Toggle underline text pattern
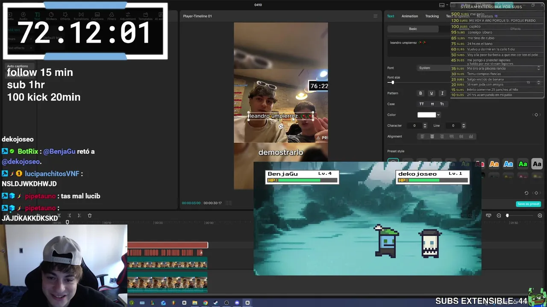The image size is (547, 307). pyautogui.click(x=431, y=93)
